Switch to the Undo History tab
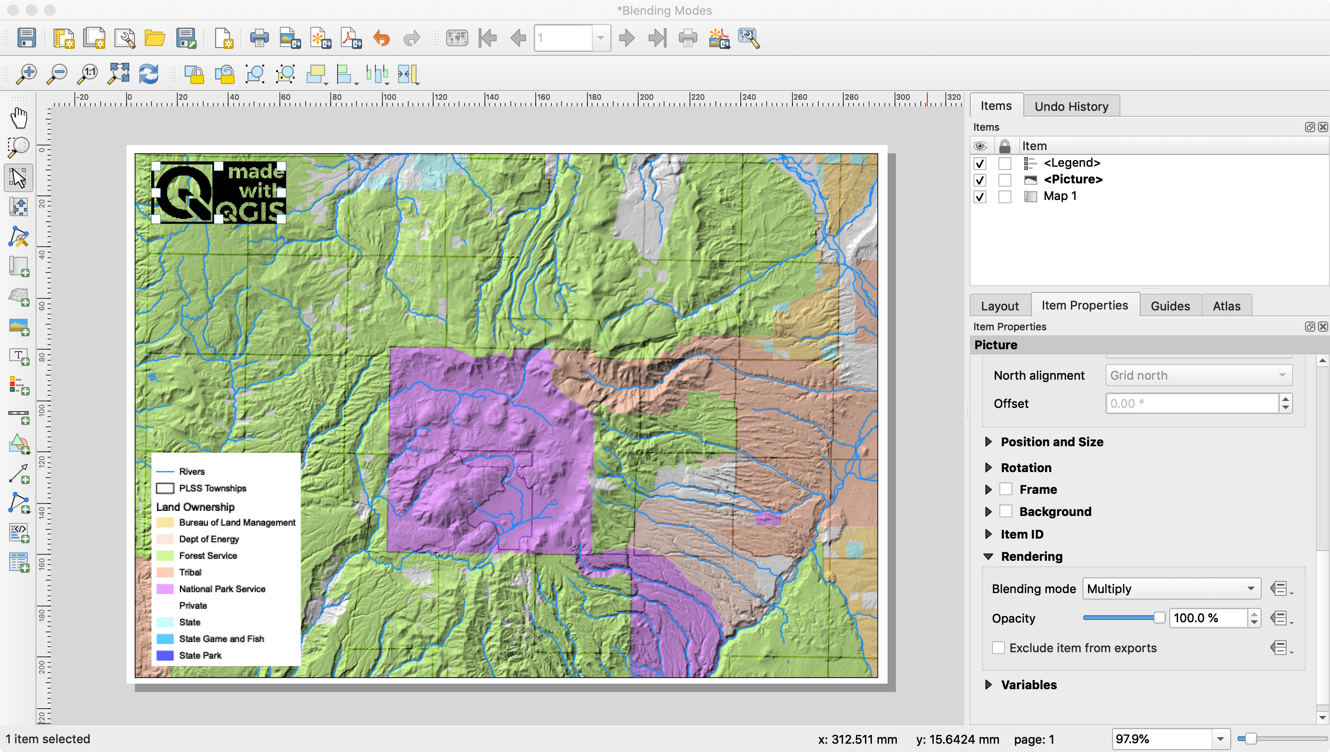1330x752 pixels. pyautogui.click(x=1071, y=106)
